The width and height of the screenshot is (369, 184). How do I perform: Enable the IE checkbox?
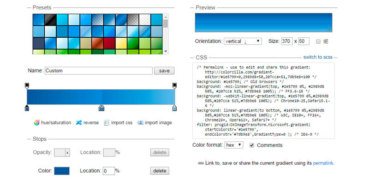pyautogui.click(x=318, y=41)
